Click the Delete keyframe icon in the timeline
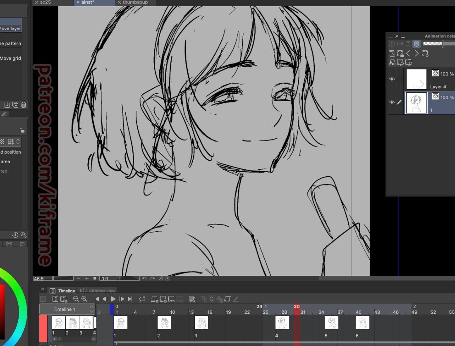 pyautogui.click(x=220, y=299)
